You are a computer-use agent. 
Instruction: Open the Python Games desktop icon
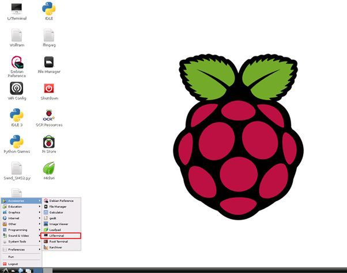(x=16, y=142)
